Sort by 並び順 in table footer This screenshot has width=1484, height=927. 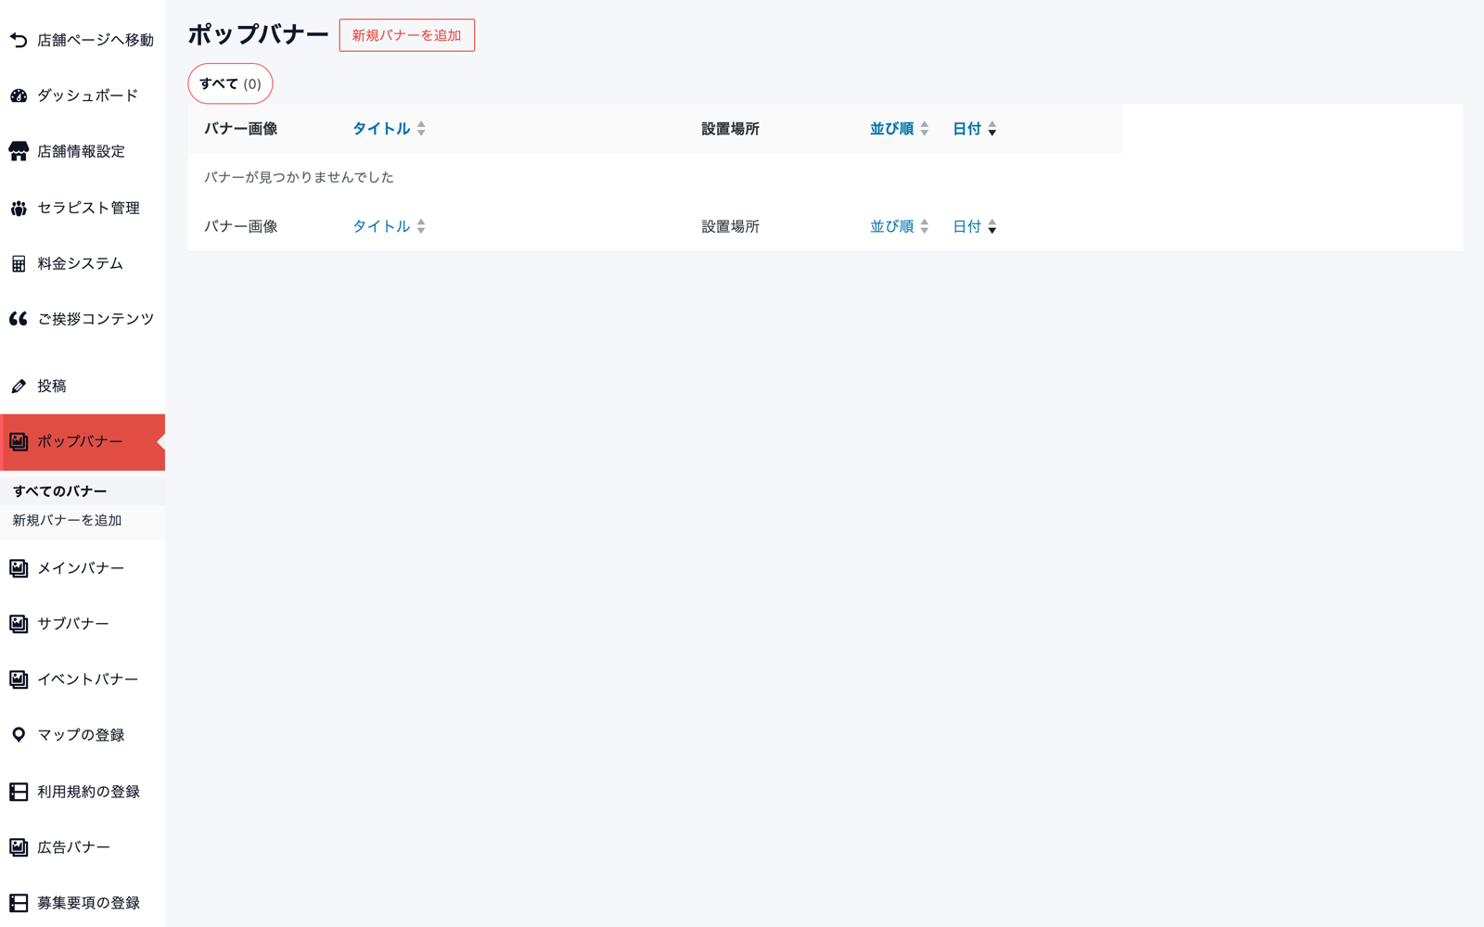click(x=891, y=226)
